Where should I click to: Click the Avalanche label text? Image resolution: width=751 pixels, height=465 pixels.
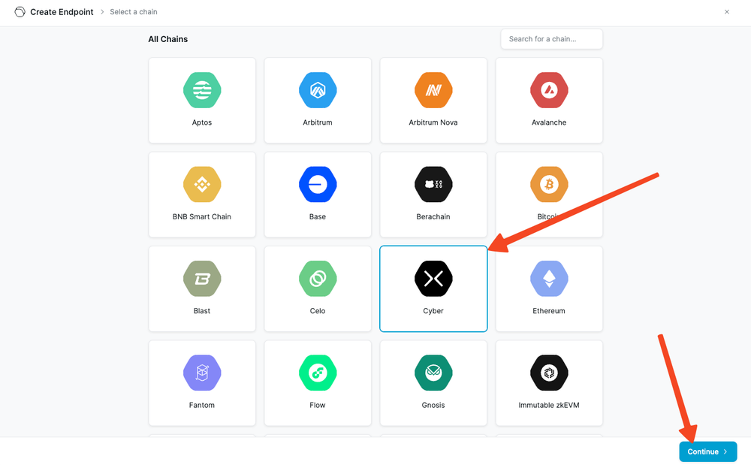pyautogui.click(x=549, y=122)
